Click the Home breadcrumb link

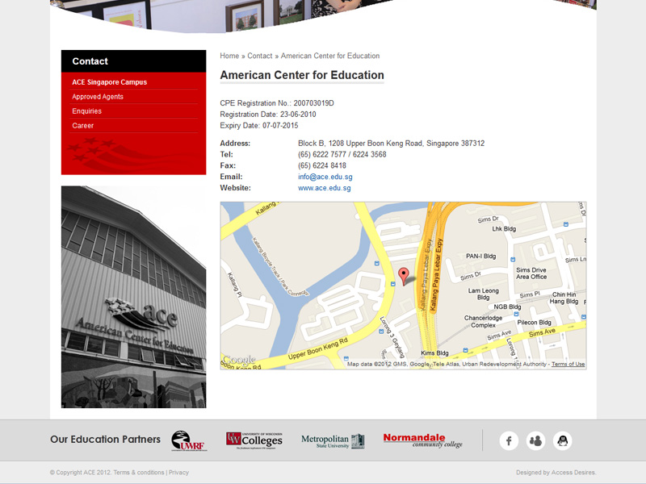pyautogui.click(x=229, y=56)
